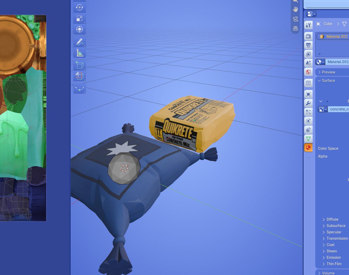This screenshot has width=349, height=275.
Task: Open the browse image dropdown
Action: tap(323, 109)
